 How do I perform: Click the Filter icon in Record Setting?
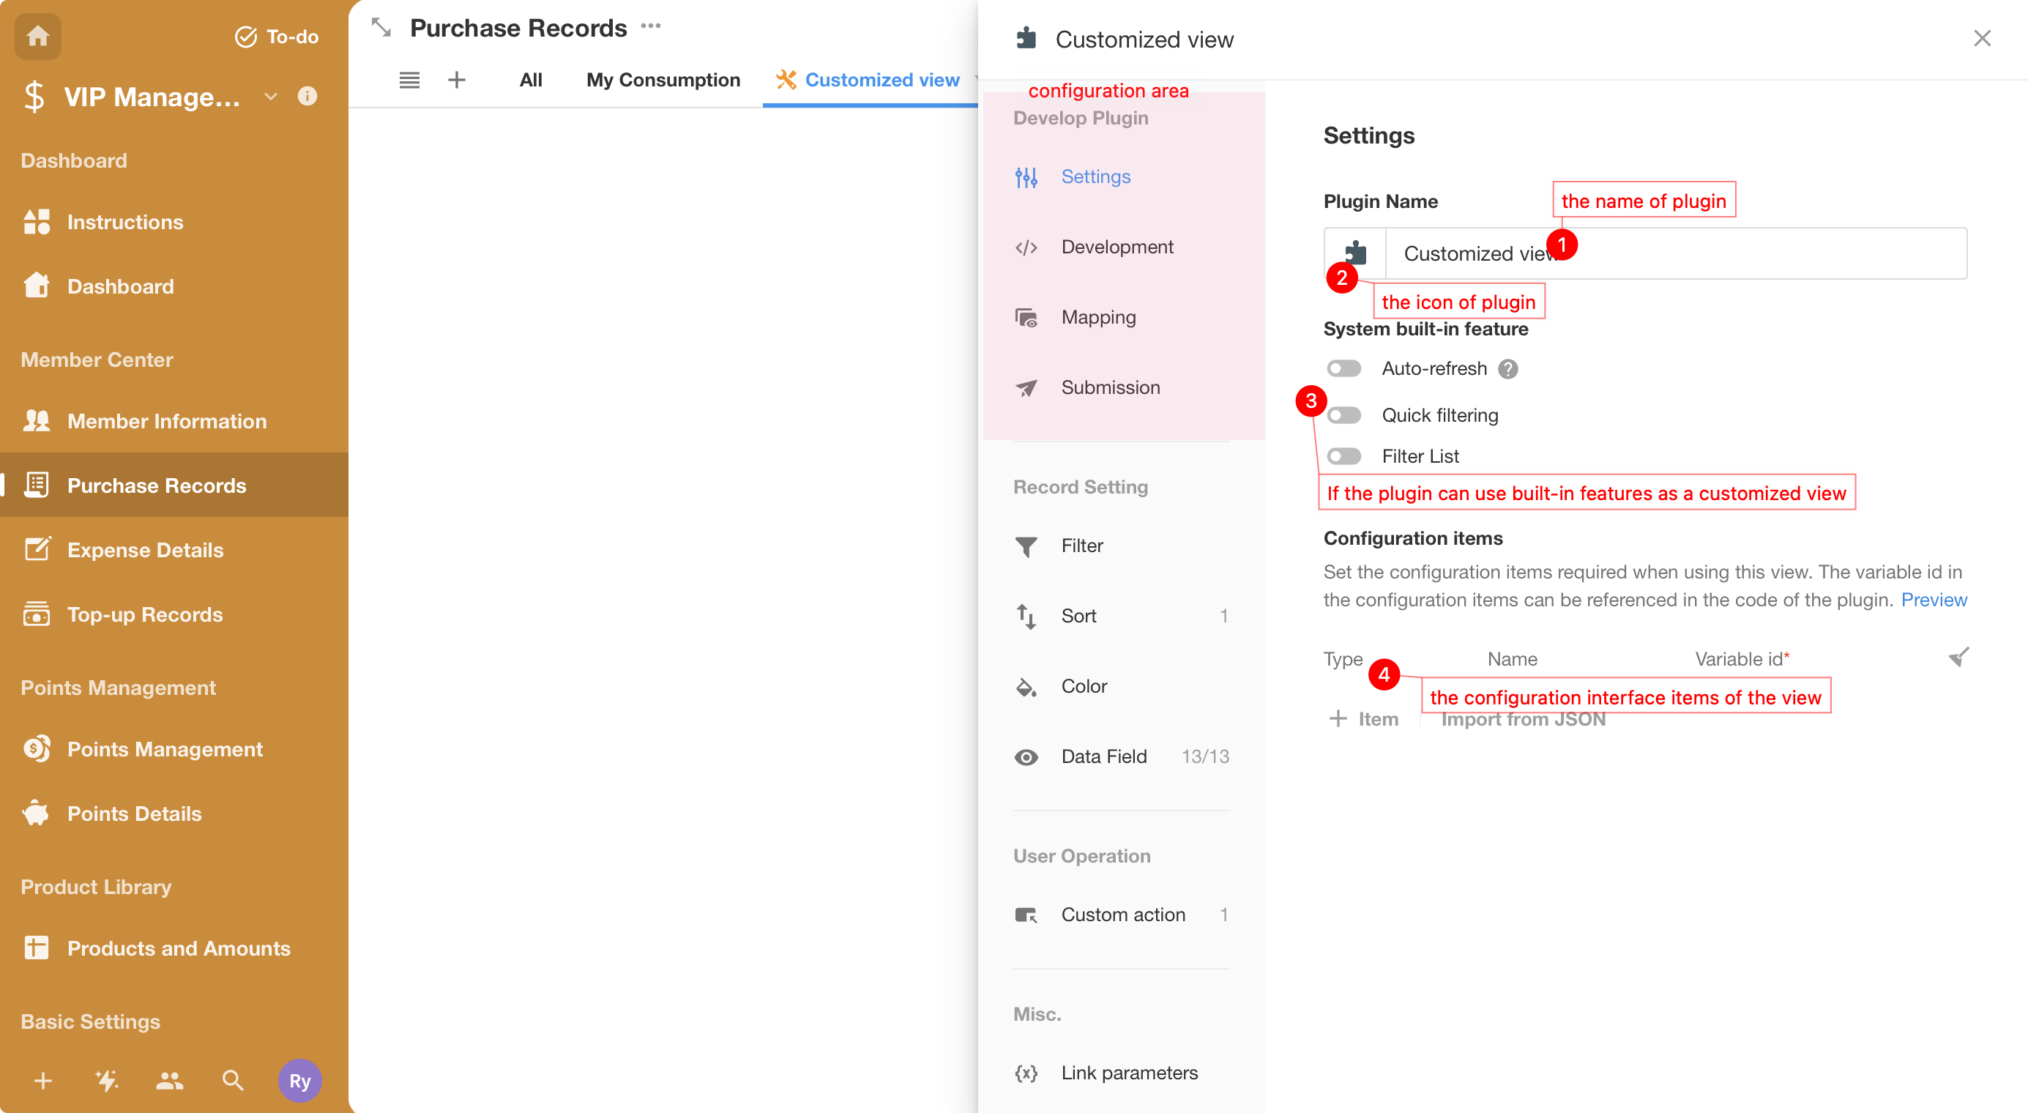click(1028, 546)
